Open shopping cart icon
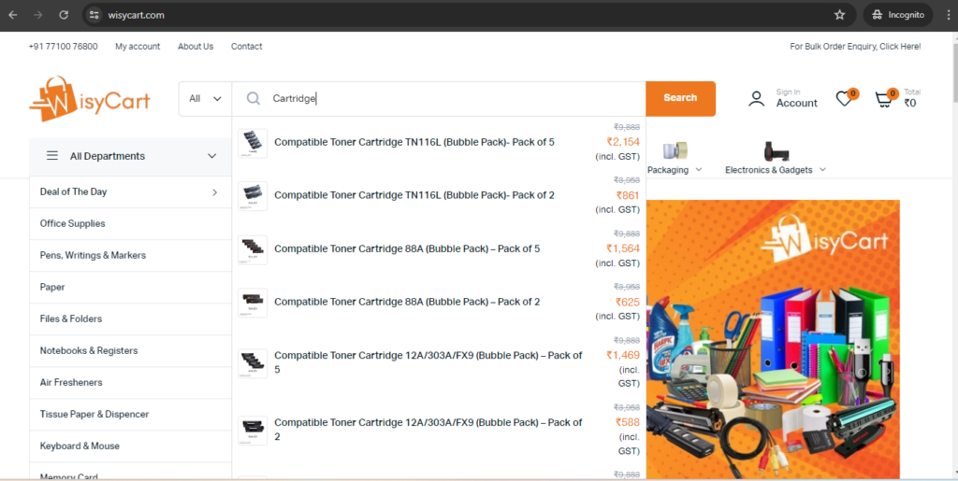Image resolution: width=958 pixels, height=481 pixels. [883, 99]
